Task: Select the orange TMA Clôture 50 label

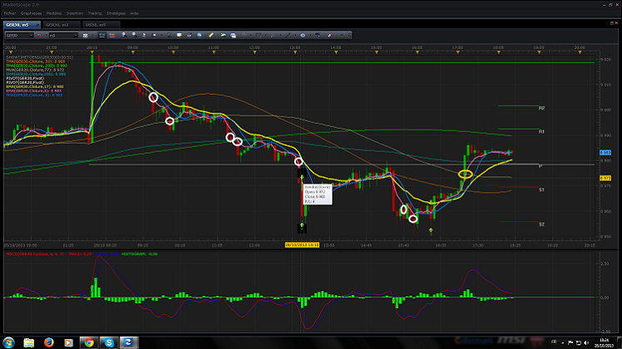Action: coord(35,61)
